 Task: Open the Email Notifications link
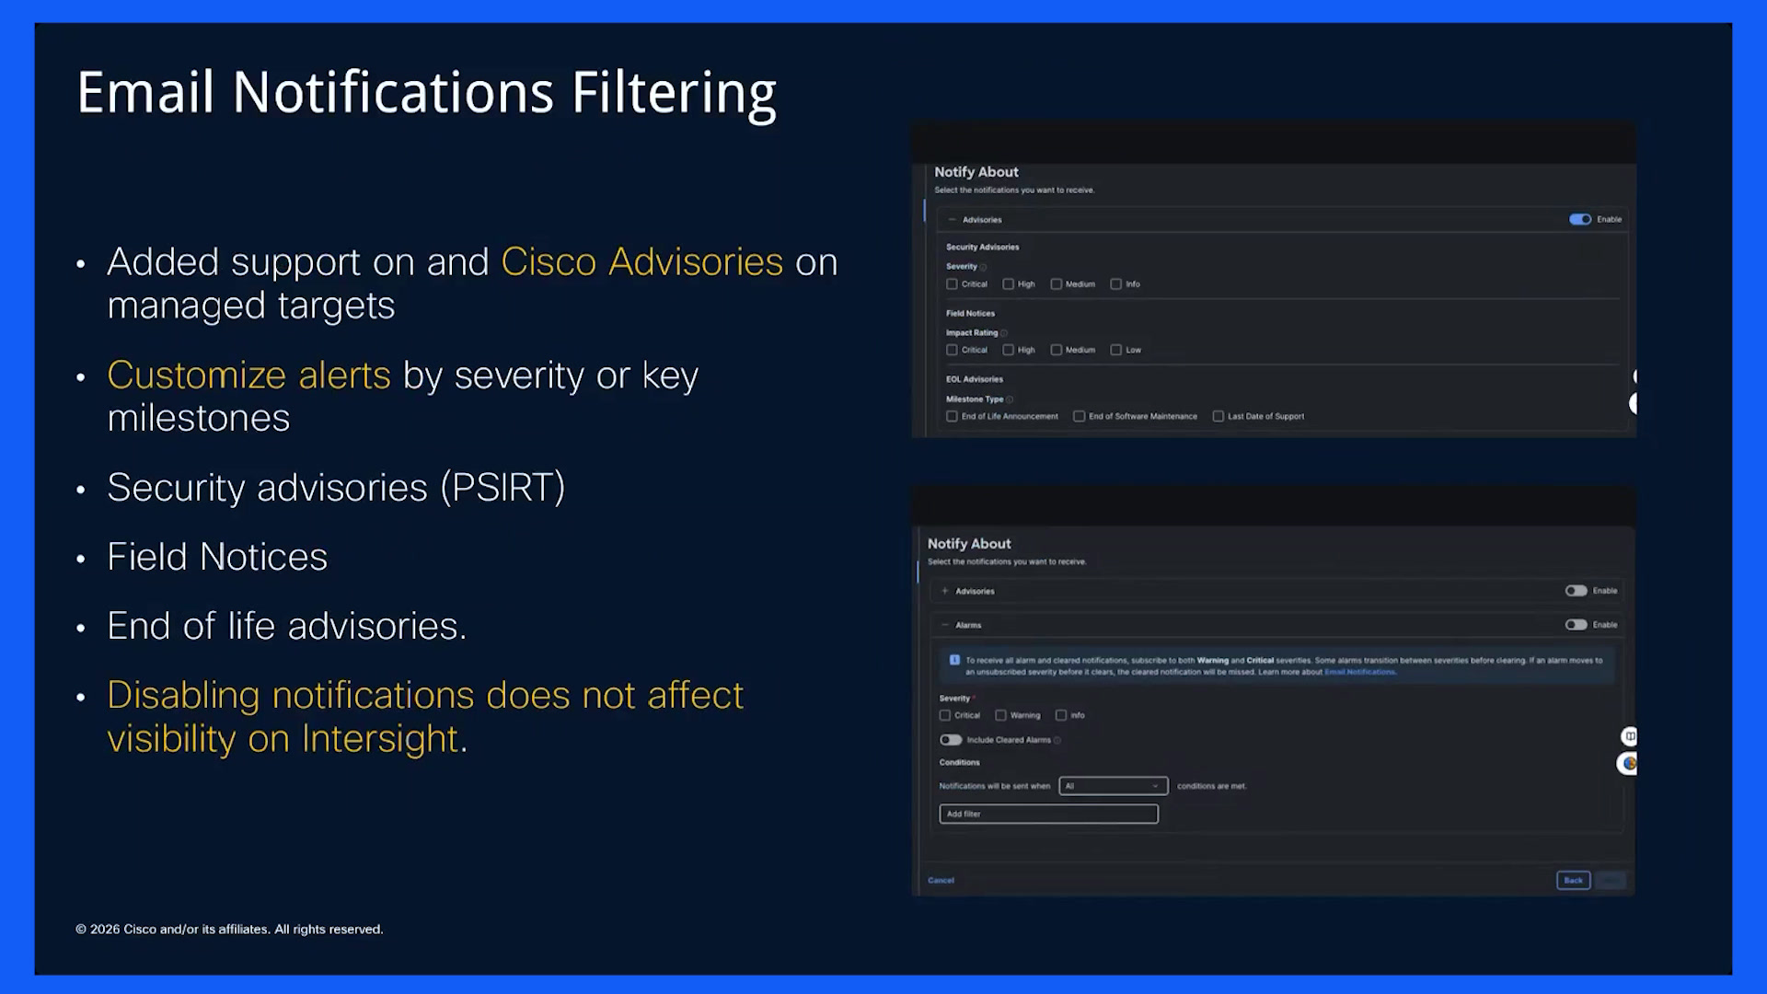pos(1360,672)
